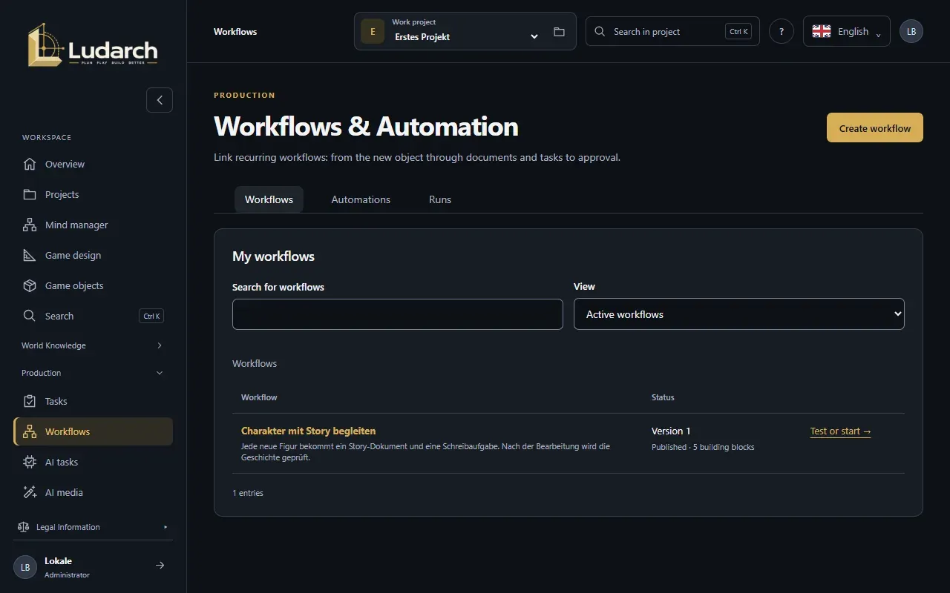The width and height of the screenshot is (950, 593).
Task: Select Mind manager in the sidebar
Action: click(x=93, y=225)
